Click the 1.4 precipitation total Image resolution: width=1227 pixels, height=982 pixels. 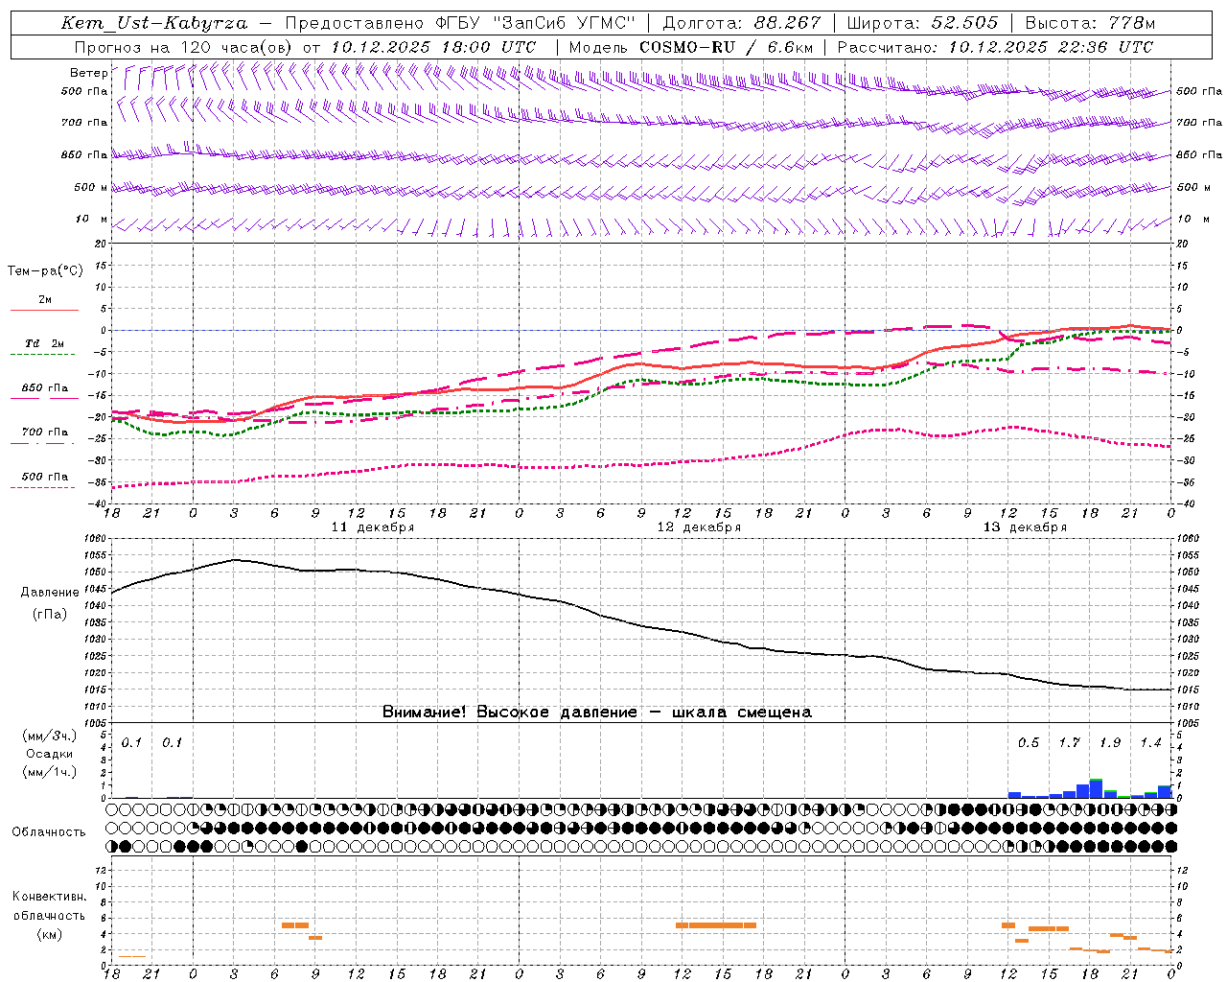click(x=1150, y=743)
